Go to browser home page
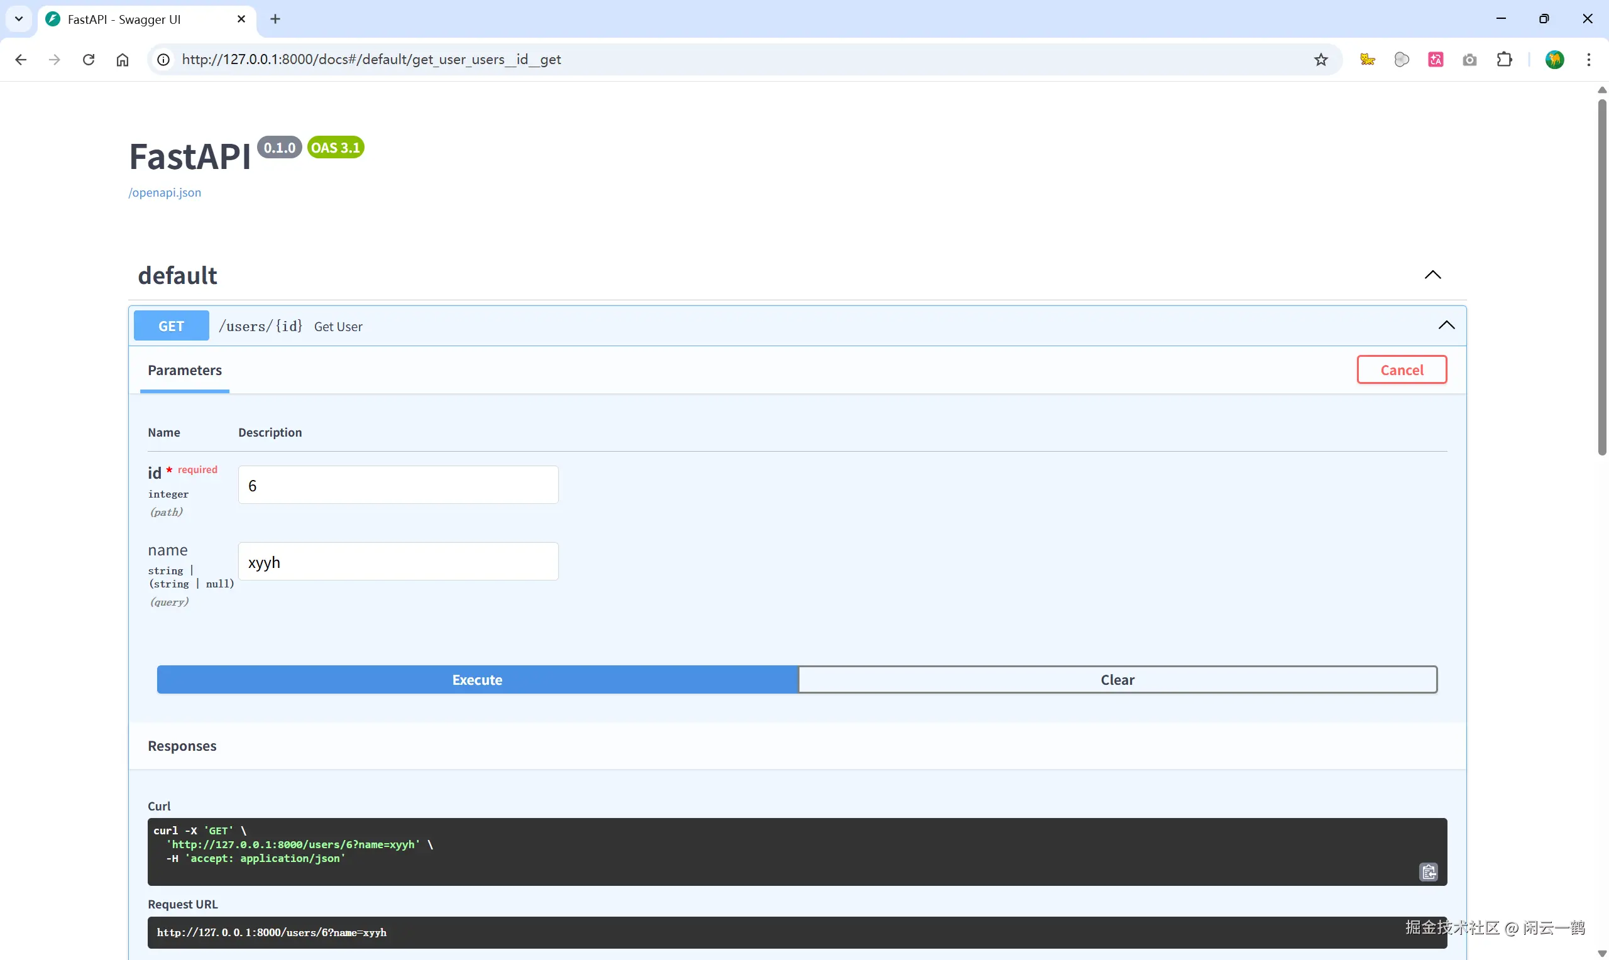 click(x=123, y=60)
